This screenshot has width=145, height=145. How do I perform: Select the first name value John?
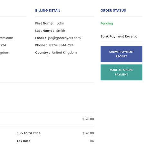pyautogui.click(x=60, y=23)
